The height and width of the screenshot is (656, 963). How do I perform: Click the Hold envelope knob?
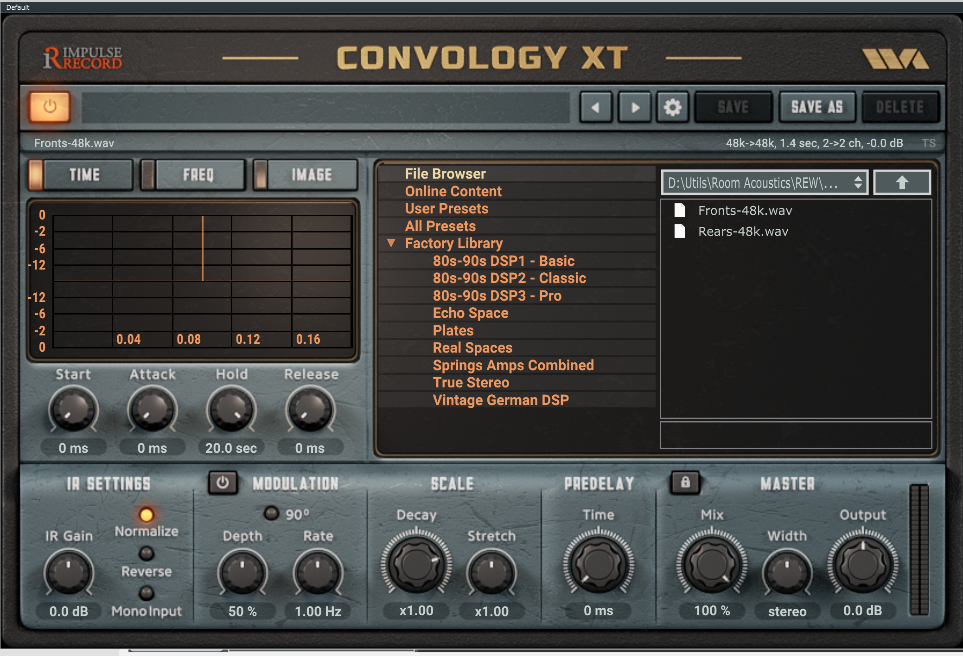(x=231, y=410)
